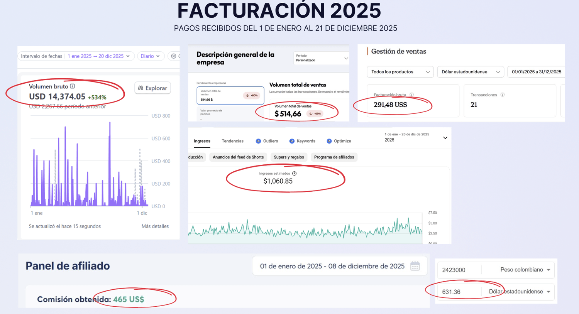Open the Más detalles link
The image size is (579, 314).
pos(155,226)
